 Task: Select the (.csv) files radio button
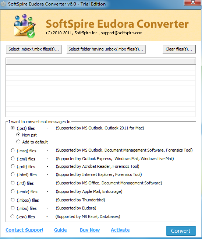click(x=12, y=216)
